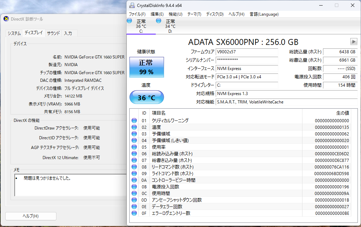Open the ディスク(D) menu
The height and width of the screenshot is (227, 361).
coord(215,14)
